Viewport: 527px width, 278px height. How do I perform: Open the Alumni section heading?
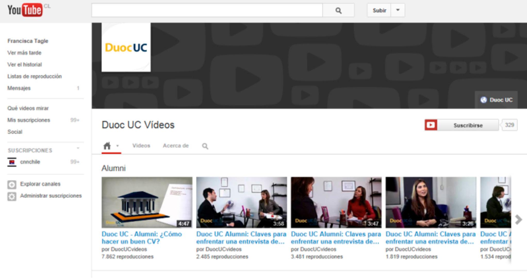[113, 168]
